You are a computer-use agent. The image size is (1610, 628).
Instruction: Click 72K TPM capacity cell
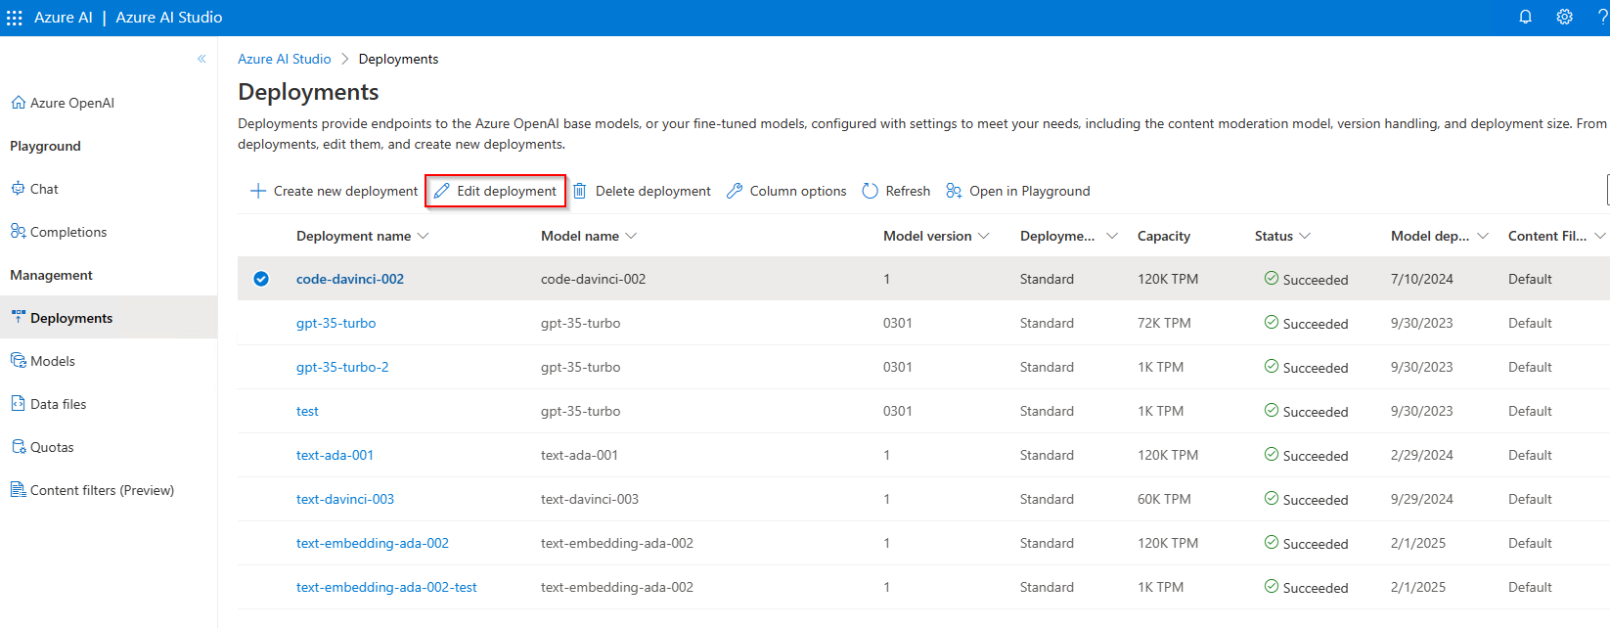[1164, 323]
